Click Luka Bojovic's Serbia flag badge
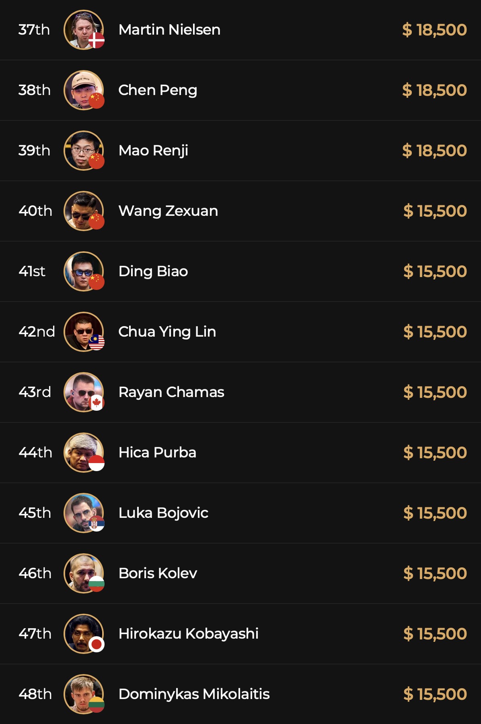The image size is (481, 724). pos(97,523)
